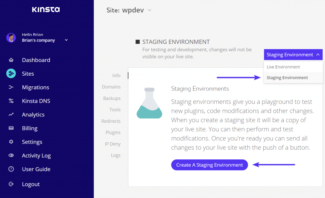Click Logout in sidebar
This screenshot has width=325, height=198.
(x=31, y=184)
